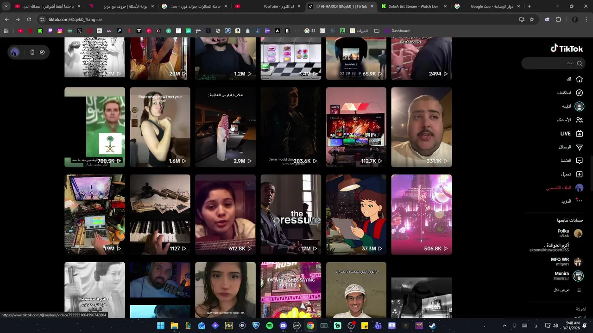Open 'the pressure' video with 17M views
The height and width of the screenshot is (333, 593).
pos(290,215)
